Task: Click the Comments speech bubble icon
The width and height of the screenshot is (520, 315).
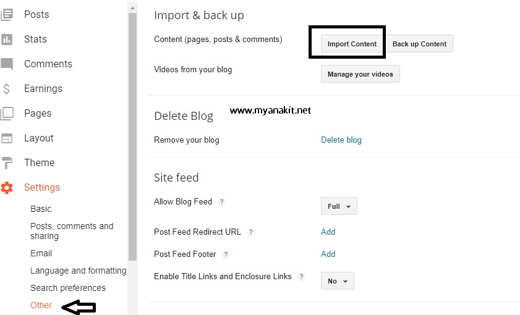Action: click(7, 64)
